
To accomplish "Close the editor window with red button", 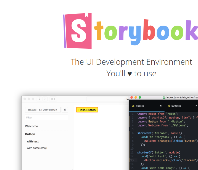I will pyautogui.click(x=131, y=98).
